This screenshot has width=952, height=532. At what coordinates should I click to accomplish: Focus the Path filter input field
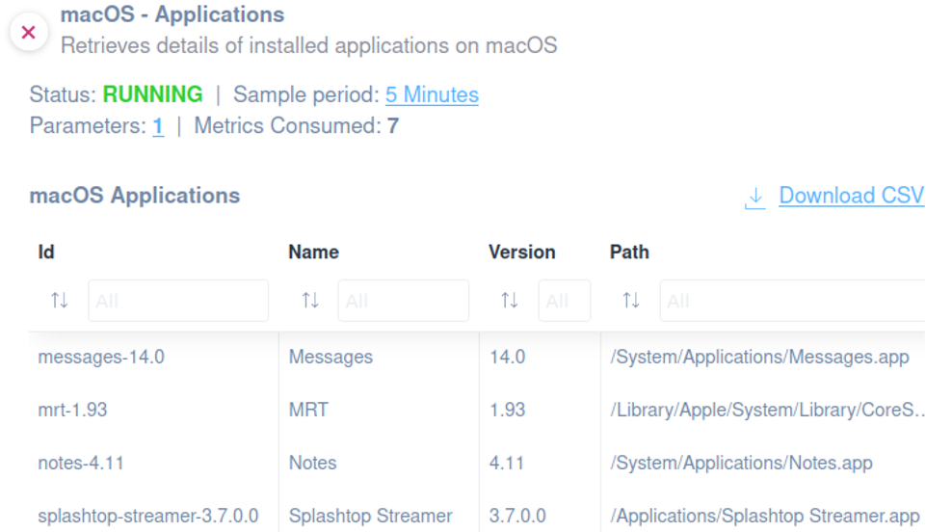point(792,301)
